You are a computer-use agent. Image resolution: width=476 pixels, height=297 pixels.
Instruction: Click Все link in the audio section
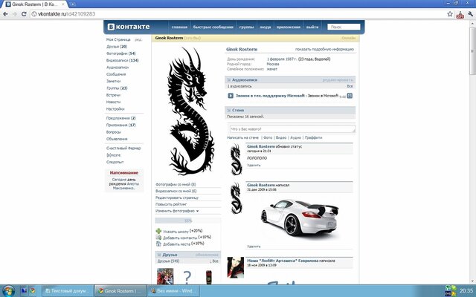[350, 86]
